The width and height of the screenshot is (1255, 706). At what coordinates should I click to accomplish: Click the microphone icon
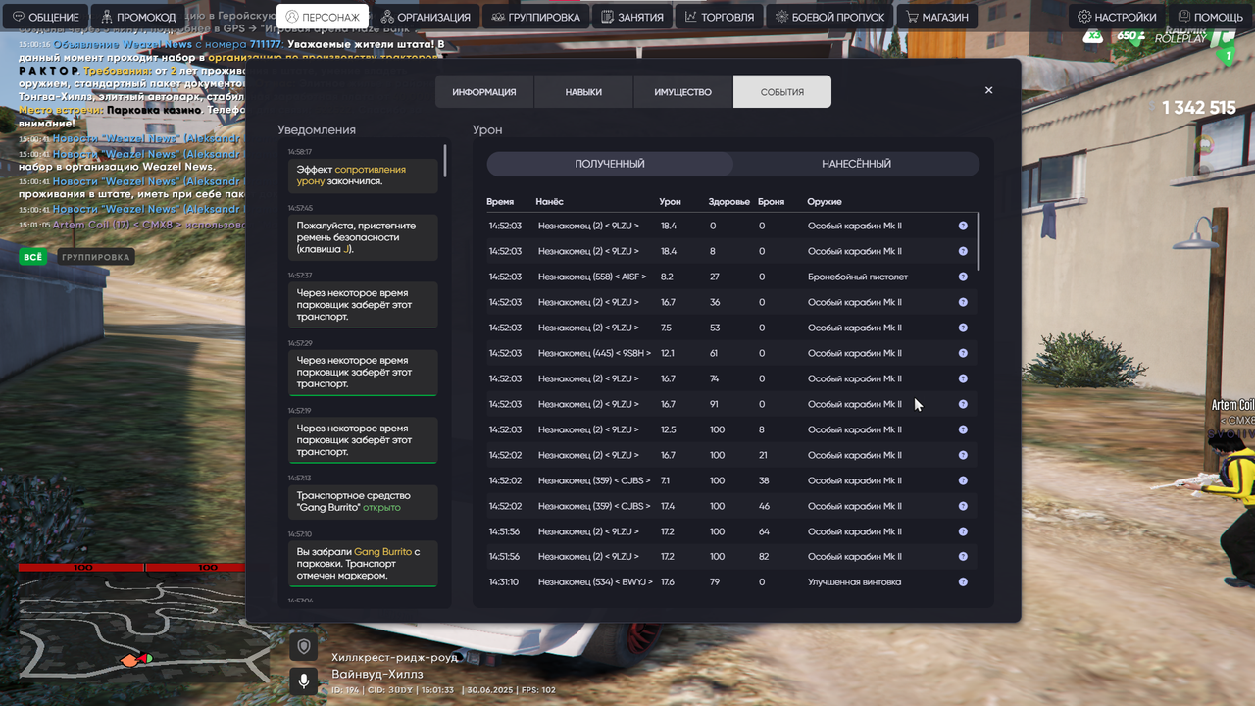tap(304, 681)
